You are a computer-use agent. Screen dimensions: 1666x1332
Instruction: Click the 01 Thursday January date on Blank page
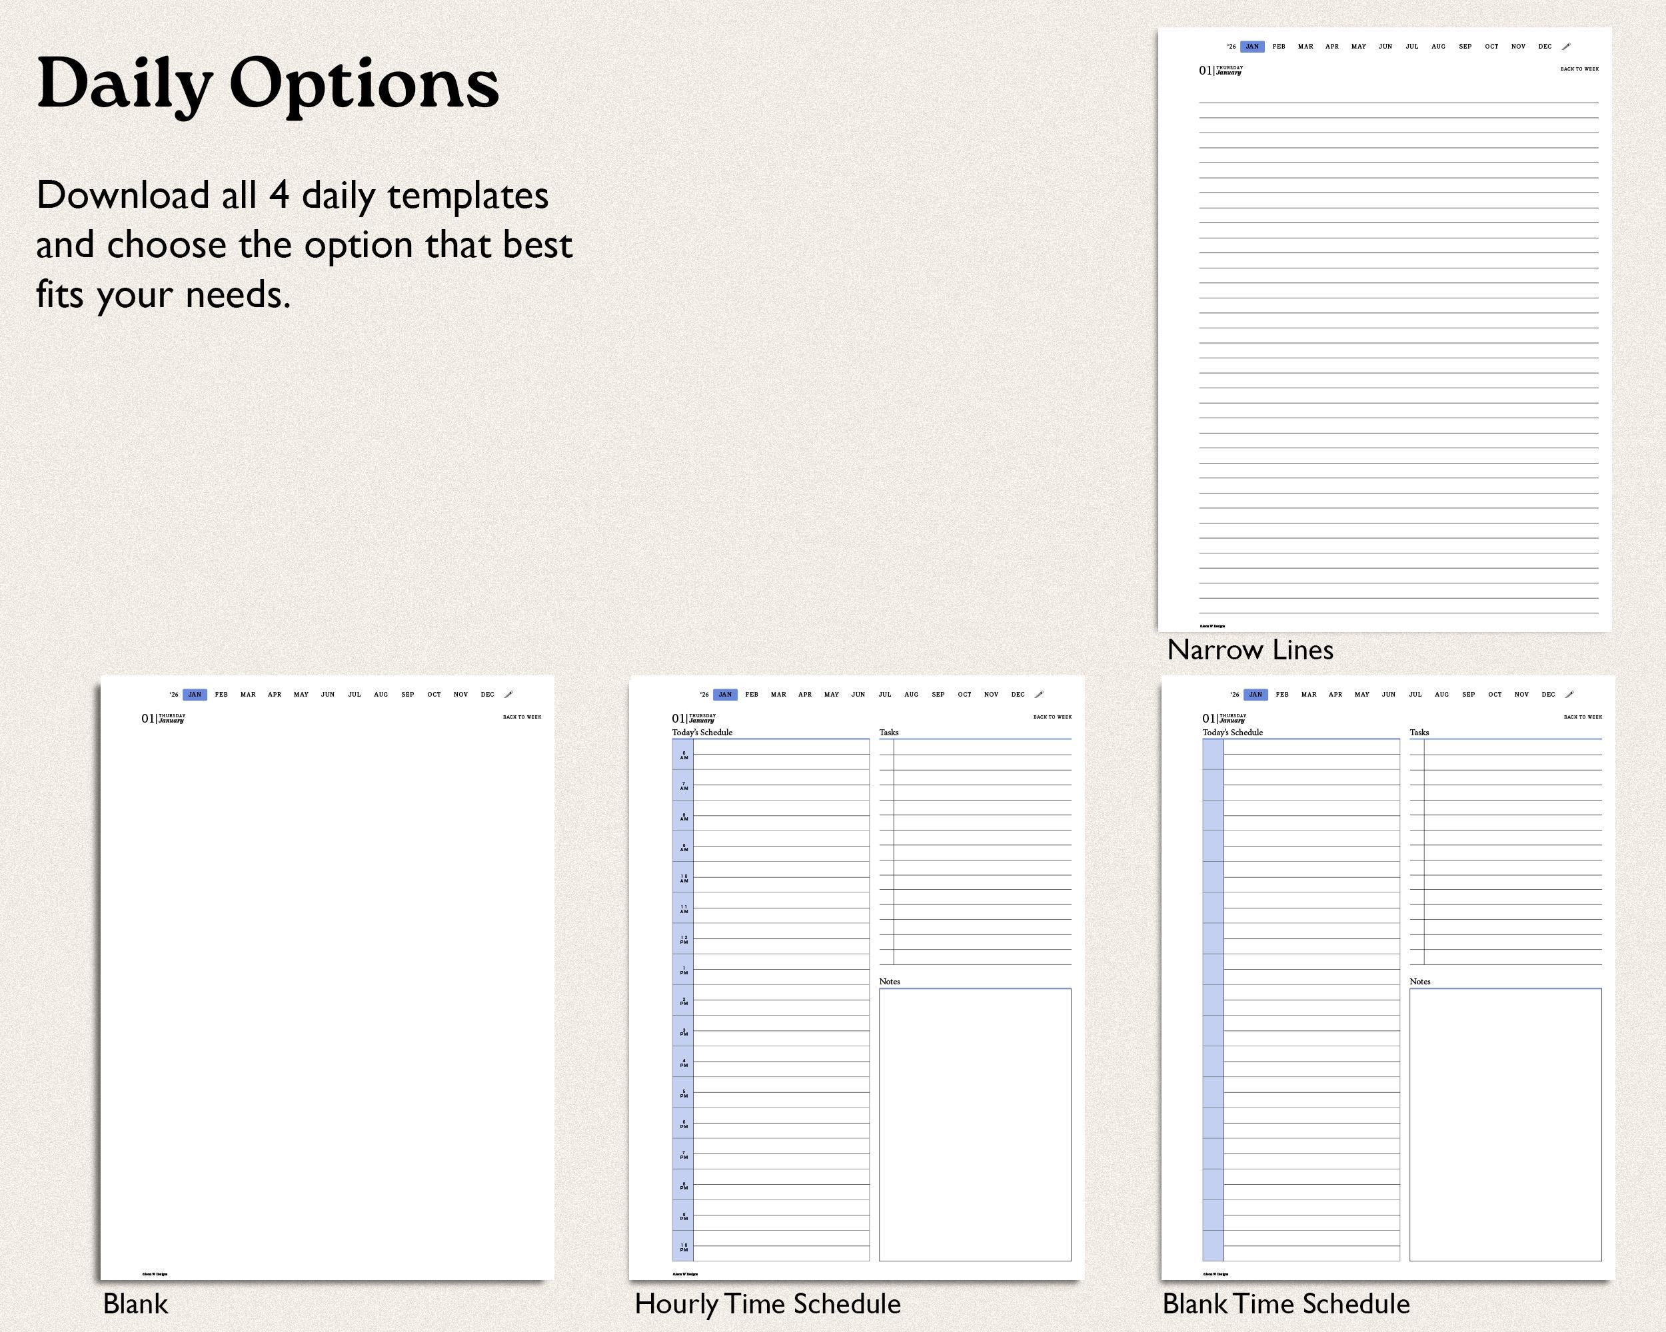(163, 718)
